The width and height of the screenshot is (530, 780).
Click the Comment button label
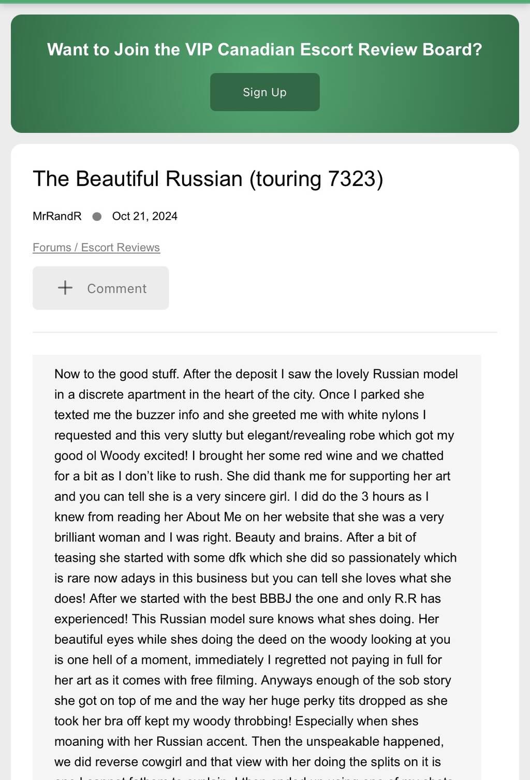(116, 289)
